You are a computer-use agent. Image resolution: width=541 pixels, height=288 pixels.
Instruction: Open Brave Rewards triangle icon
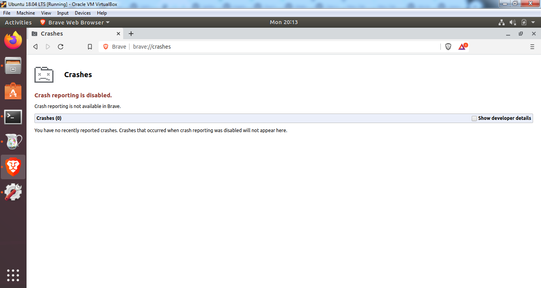463,47
